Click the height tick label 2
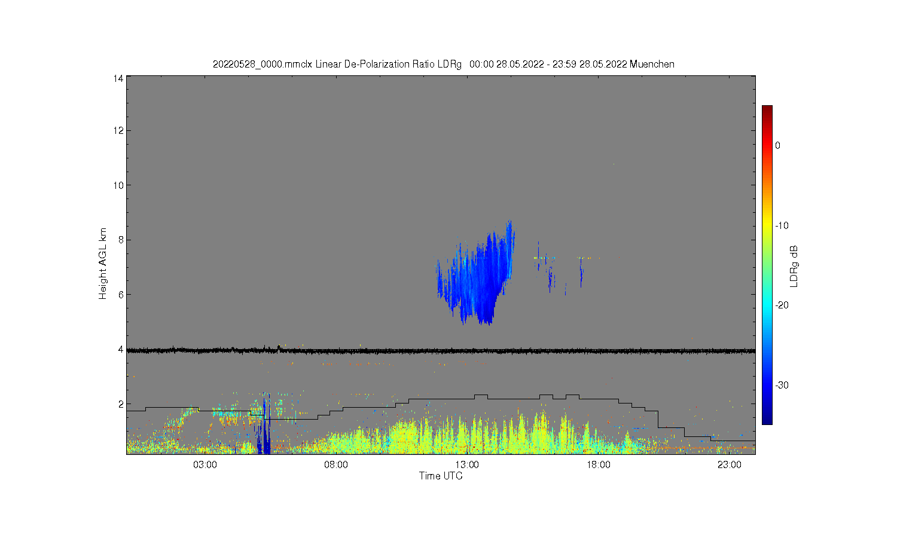The image size is (897, 538). 121,404
